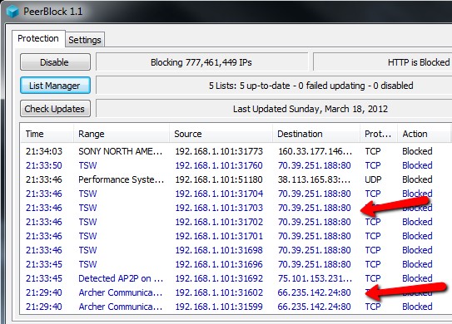Click time 21:34:03 entry
452x324 pixels.
[44, 151]
